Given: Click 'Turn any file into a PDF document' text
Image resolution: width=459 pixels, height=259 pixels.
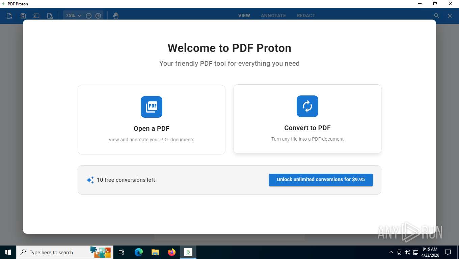Looking at the screenshot, I should pos(307,139).
